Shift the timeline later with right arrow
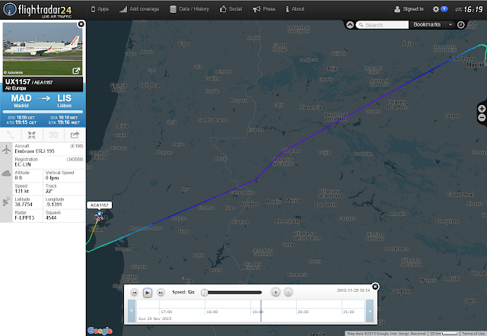The height and width of the screenshot is (336, 487). (370, 311)
